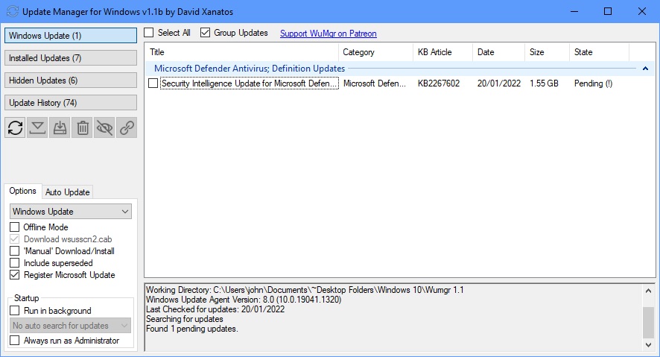The image size is (660, 357).
Task: Click the Search for updates refresh icon
Action: click(x=15, y=127)
